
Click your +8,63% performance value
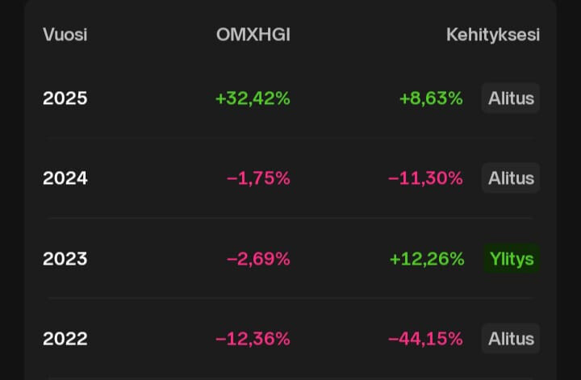point(431,98)
